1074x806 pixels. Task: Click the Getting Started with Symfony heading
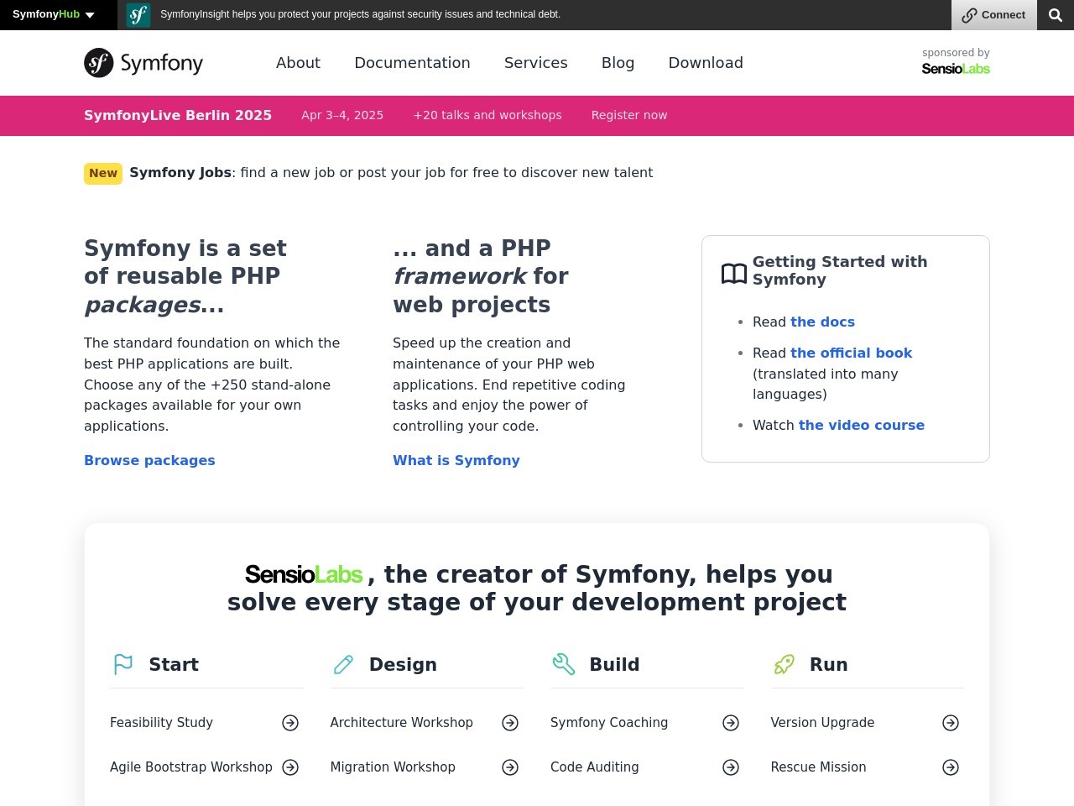pos(840,270)
